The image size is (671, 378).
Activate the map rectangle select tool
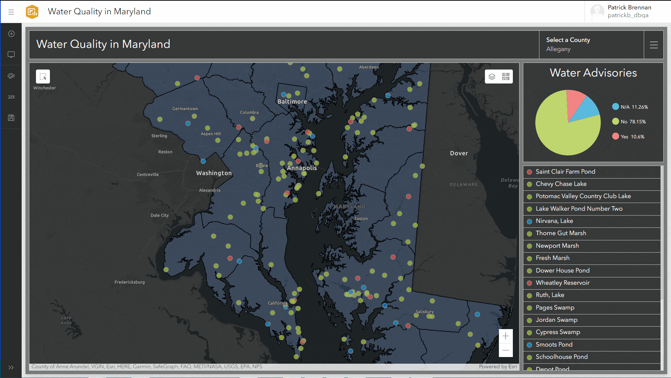43,77
